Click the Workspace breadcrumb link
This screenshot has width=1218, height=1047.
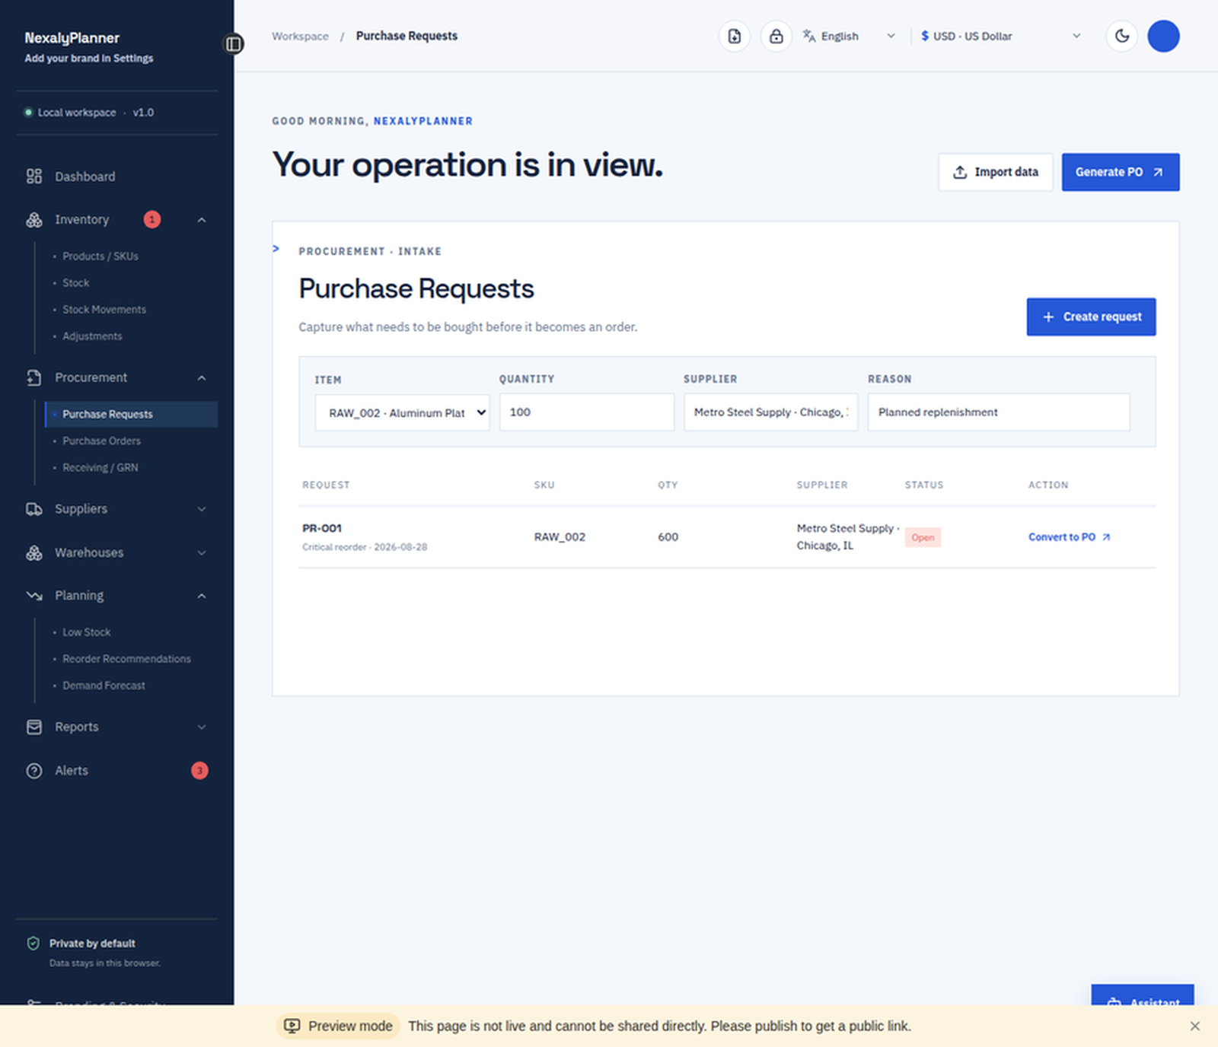[x=301, y=37]
